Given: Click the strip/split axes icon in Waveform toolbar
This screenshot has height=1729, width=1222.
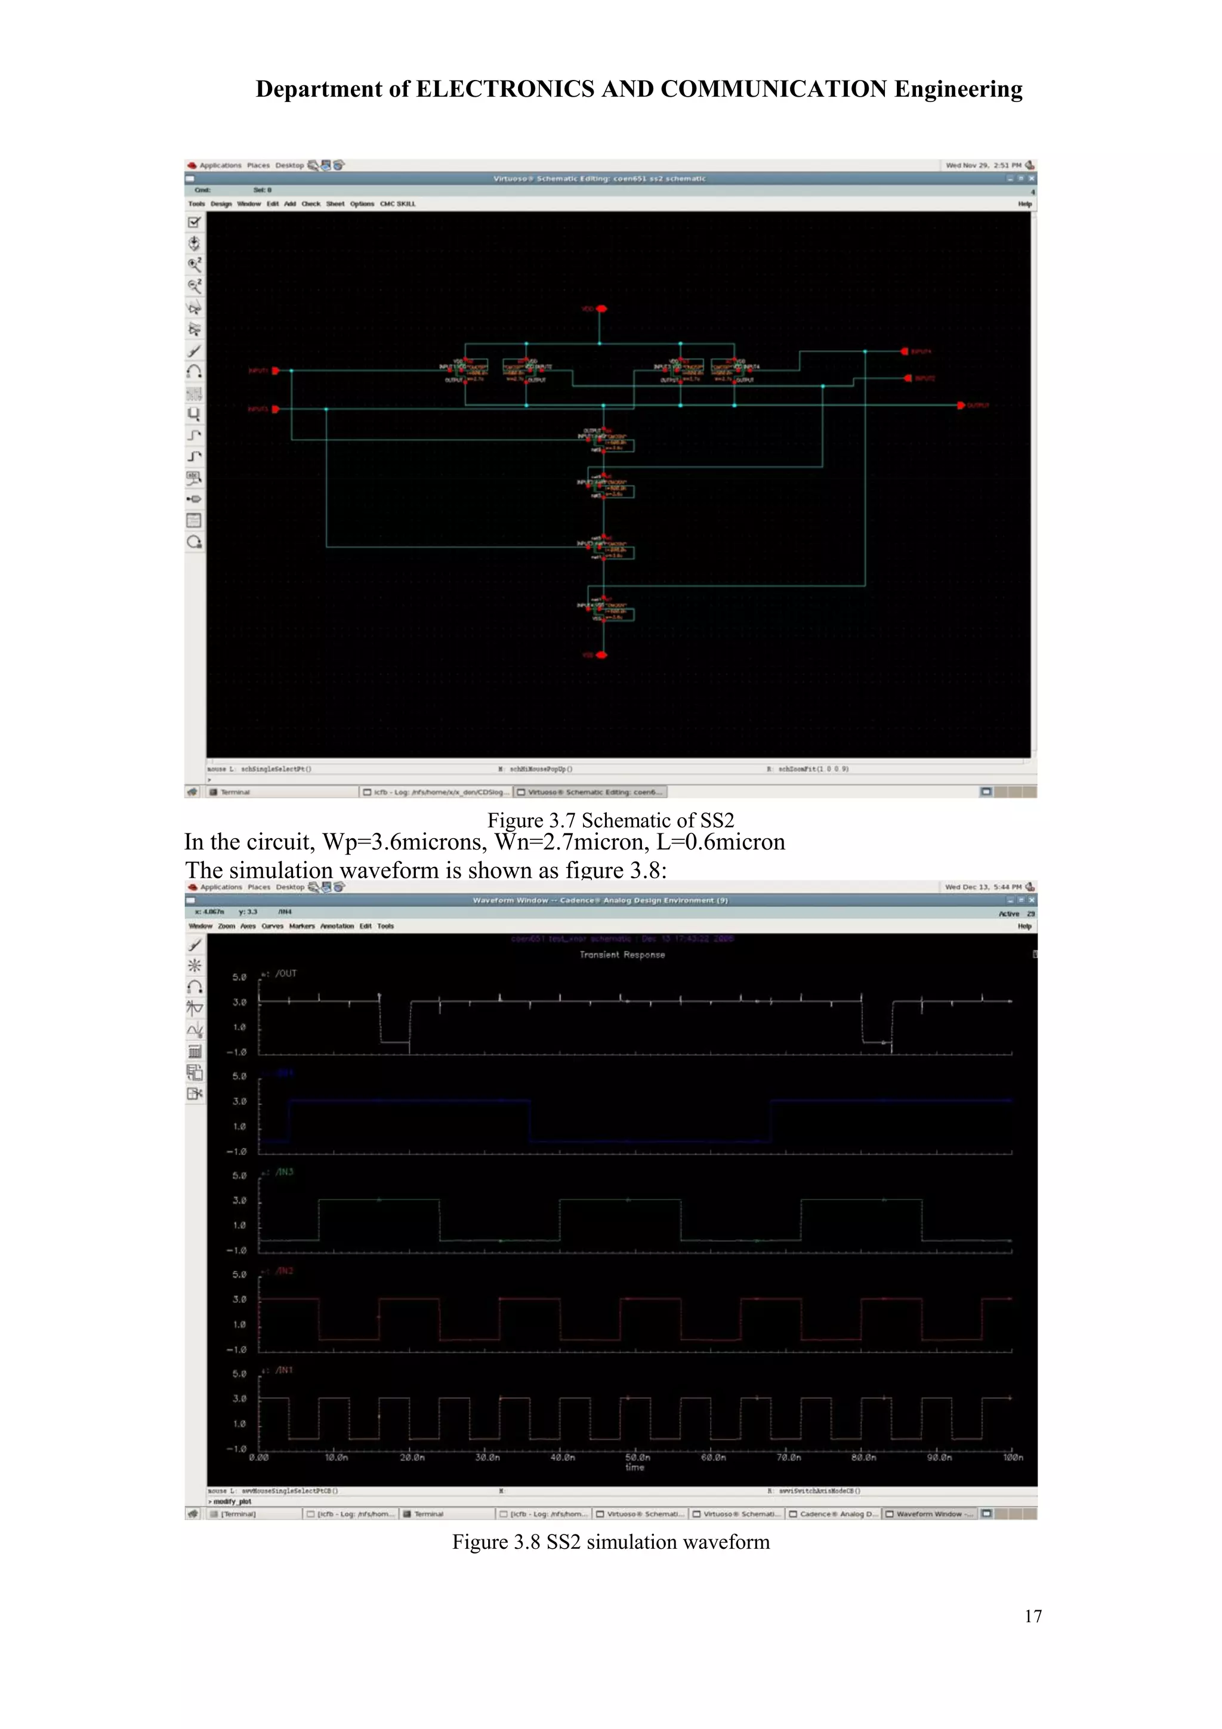Looking at the screenshot, I should (x=195, y=1008).
